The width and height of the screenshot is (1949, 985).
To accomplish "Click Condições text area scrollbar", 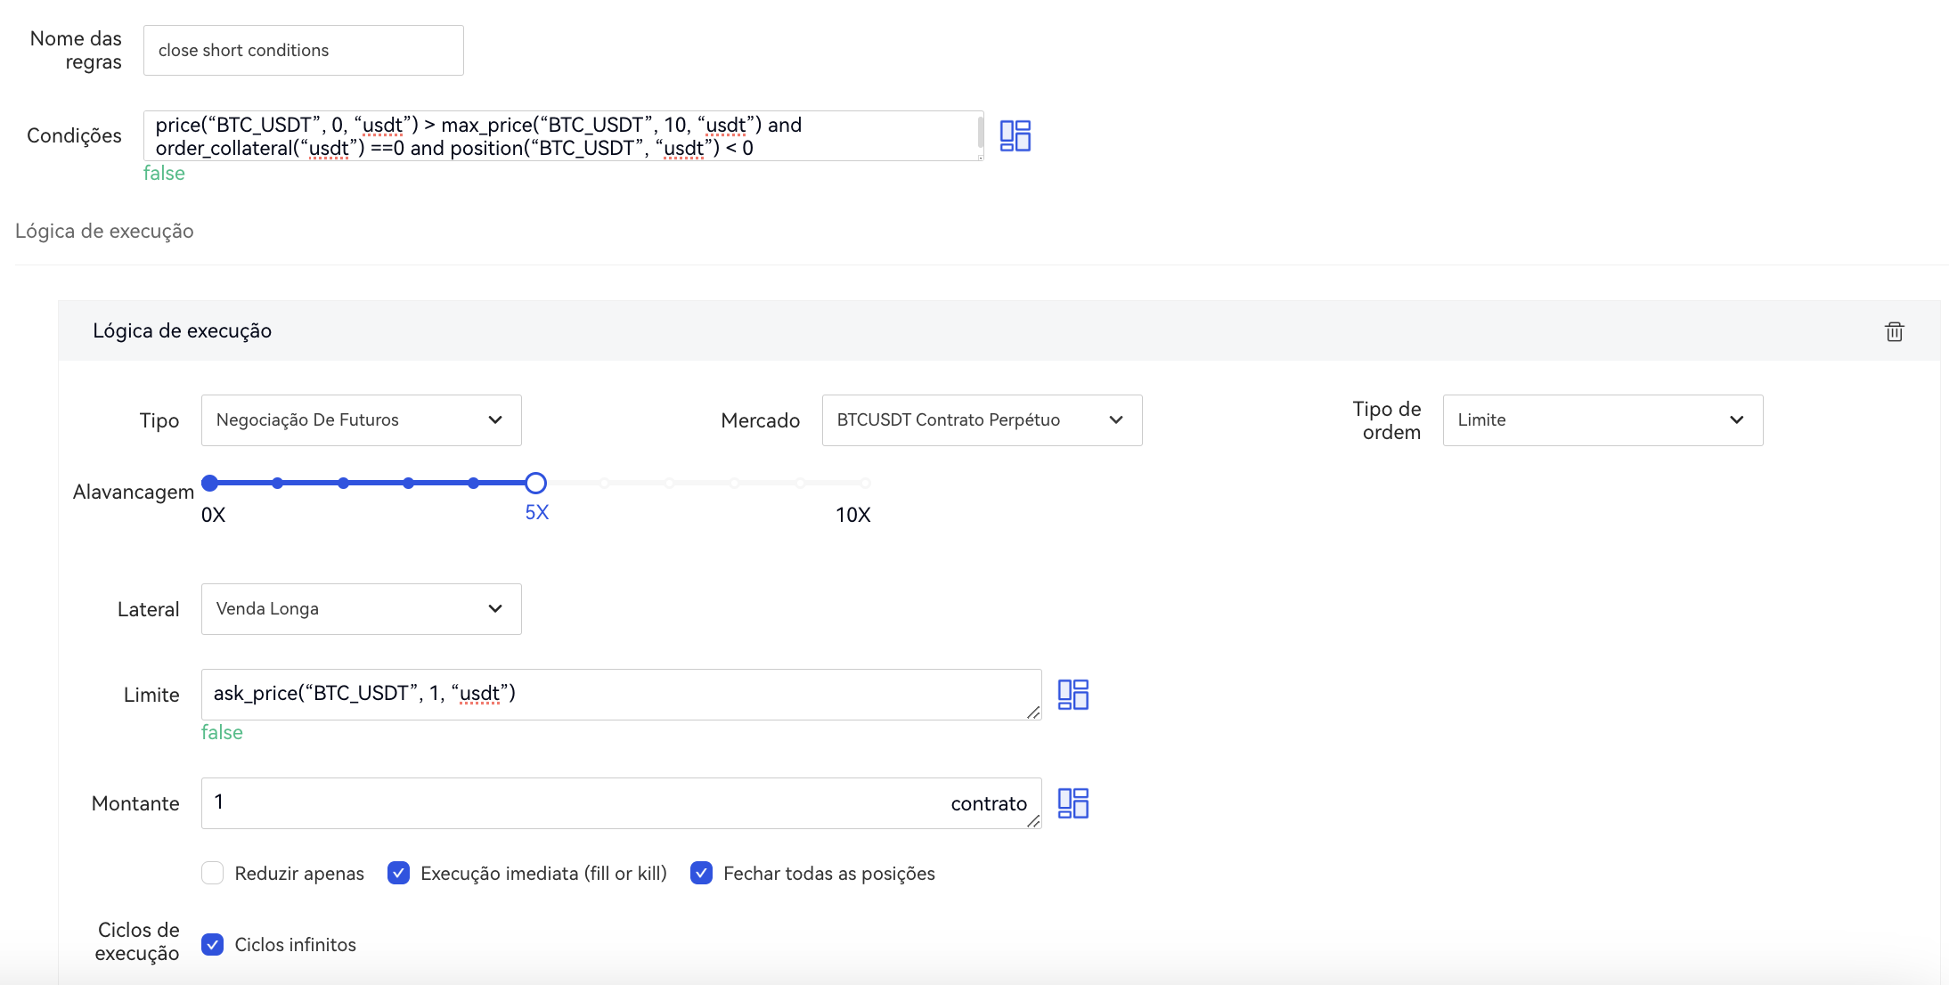I will [980, 134].
